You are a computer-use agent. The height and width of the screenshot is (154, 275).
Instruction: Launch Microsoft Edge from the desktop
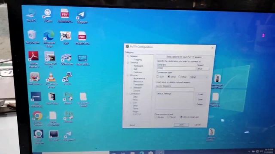click(49, 39)
